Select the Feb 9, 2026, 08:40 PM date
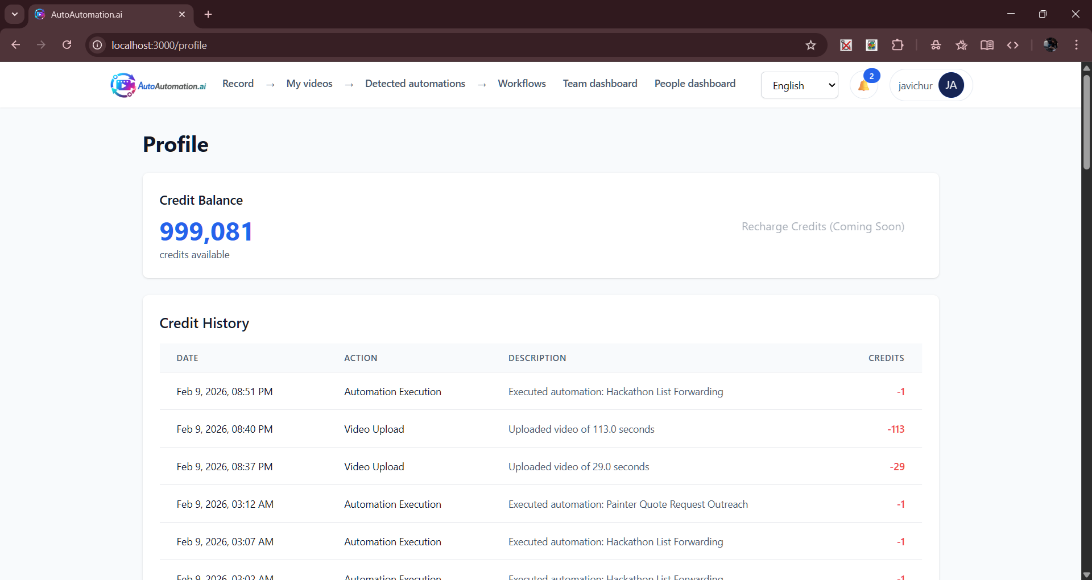1092x580 pixels. click(x=225, y=429)
